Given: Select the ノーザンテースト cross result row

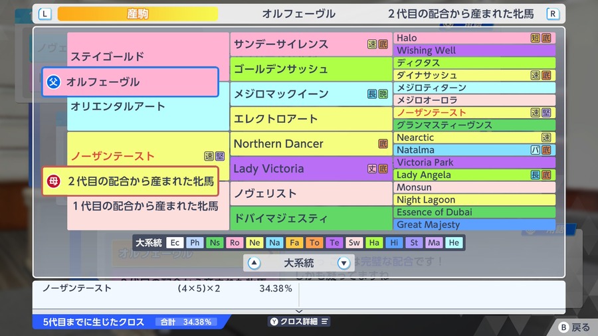Looking at the screenshot, I should [167, 288].
